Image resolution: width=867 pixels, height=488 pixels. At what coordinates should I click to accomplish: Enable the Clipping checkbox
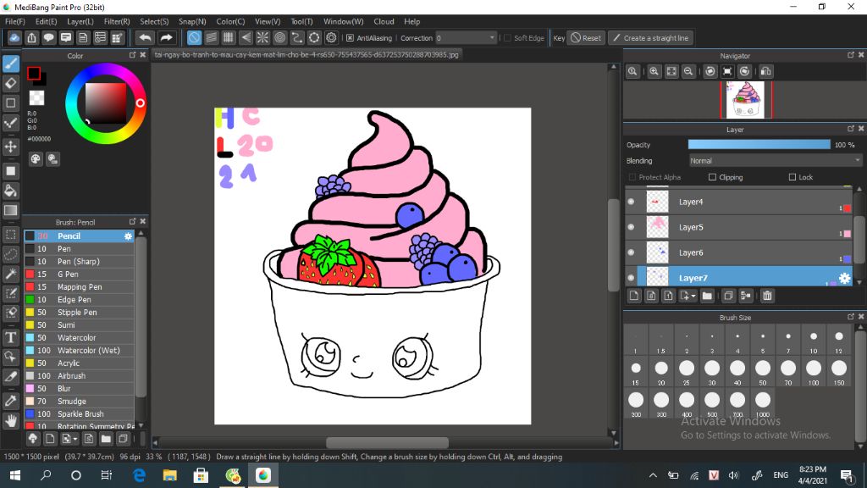(712, 177)
